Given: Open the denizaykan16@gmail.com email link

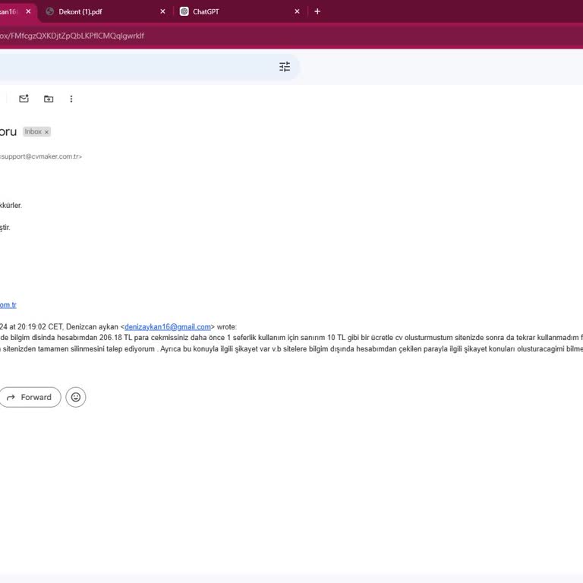Looking at the screenshot, I should tap(168, 327).
